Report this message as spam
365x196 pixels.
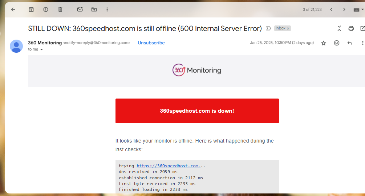pos(46,9)
